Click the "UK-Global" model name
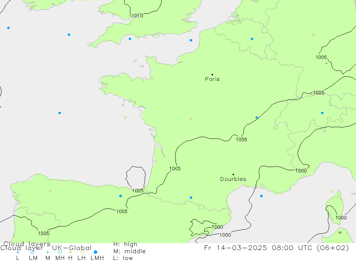This screenshot has width=356, height=261. 72,247
